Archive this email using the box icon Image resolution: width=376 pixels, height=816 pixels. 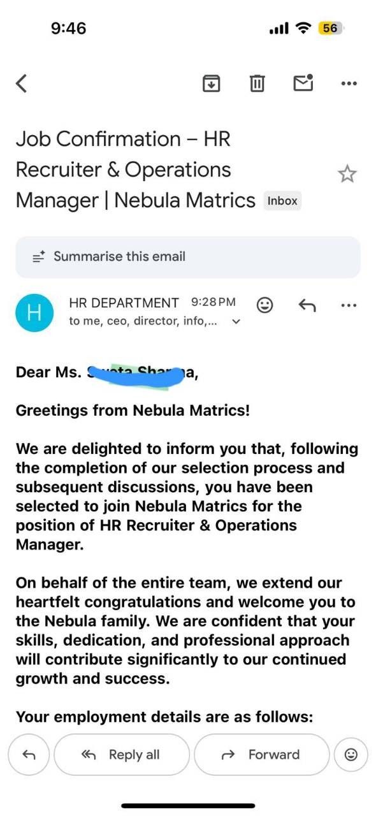click(211, 83)
